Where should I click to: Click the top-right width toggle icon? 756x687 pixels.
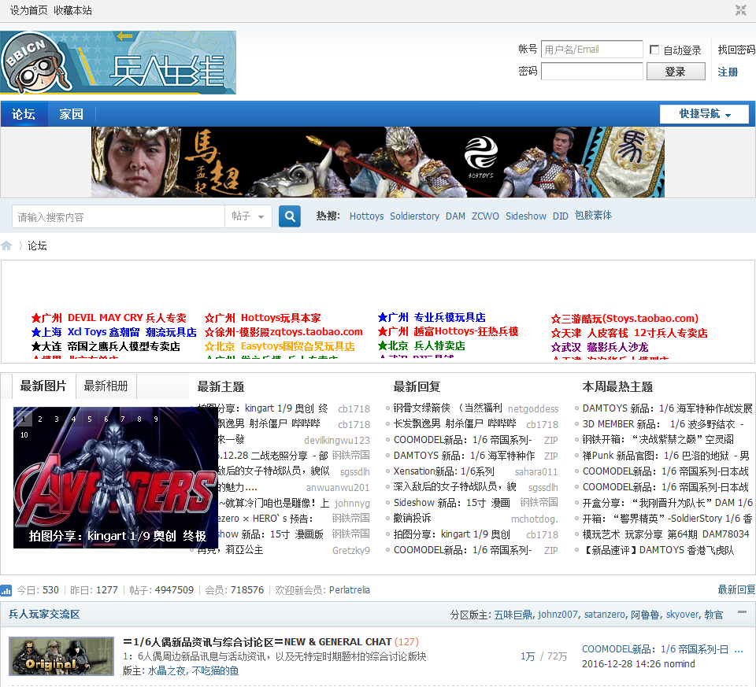(740, 10)
